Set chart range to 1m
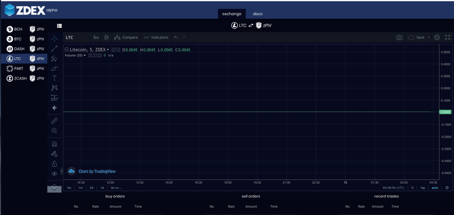The height and width of the screenshot is (215, 454). click(81, 188)
